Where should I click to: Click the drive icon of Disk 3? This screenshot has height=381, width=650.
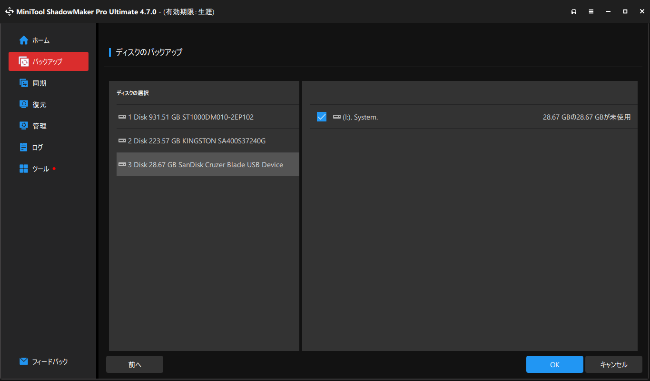click(122, 164)
